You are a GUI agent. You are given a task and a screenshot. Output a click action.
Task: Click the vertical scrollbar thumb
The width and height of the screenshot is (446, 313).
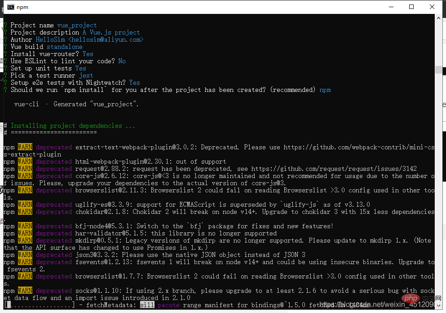[x=438, y=70]
